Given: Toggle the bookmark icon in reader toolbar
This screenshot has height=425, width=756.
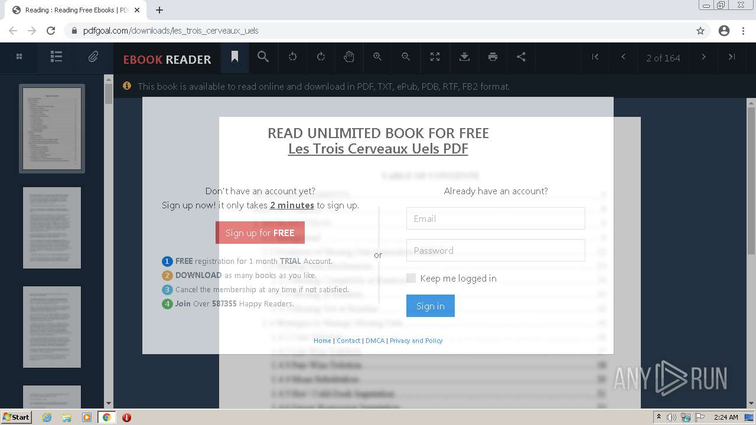Looking at the screenshot, I should pos(234,57).
